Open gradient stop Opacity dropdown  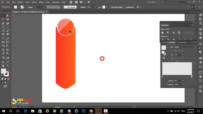point(183,81)
